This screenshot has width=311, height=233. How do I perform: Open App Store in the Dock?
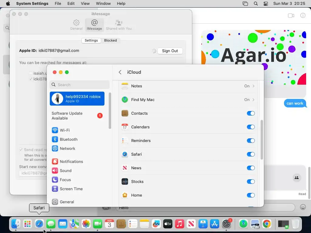[215, 224]
